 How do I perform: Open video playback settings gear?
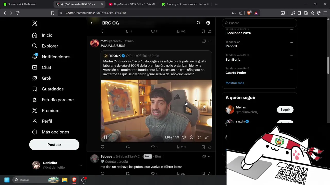click(x=192, y=137)
